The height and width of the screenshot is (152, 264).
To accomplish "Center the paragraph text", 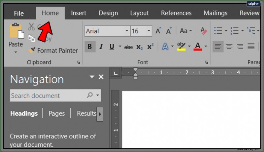I will pos(229,46).
